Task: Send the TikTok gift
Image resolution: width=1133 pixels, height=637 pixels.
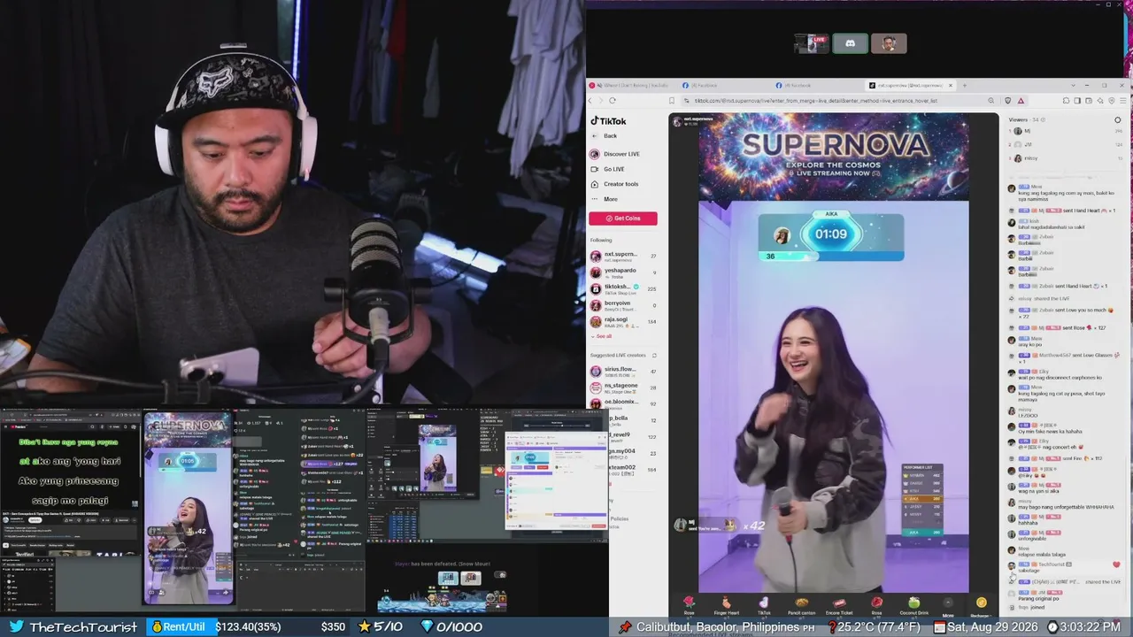Action: pos(764,606)
